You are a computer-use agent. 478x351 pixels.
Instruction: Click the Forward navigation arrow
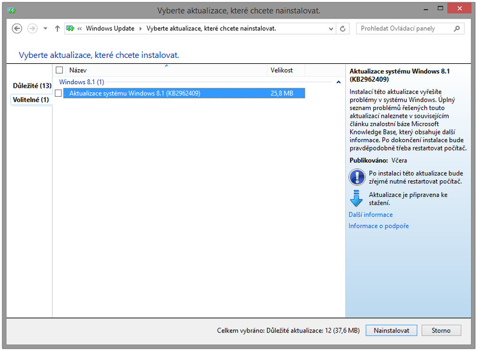[x=32, y=29]
